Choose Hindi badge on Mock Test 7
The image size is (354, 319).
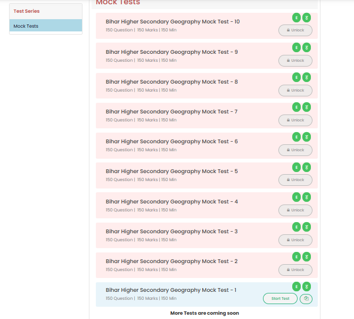tap(307, 107)
